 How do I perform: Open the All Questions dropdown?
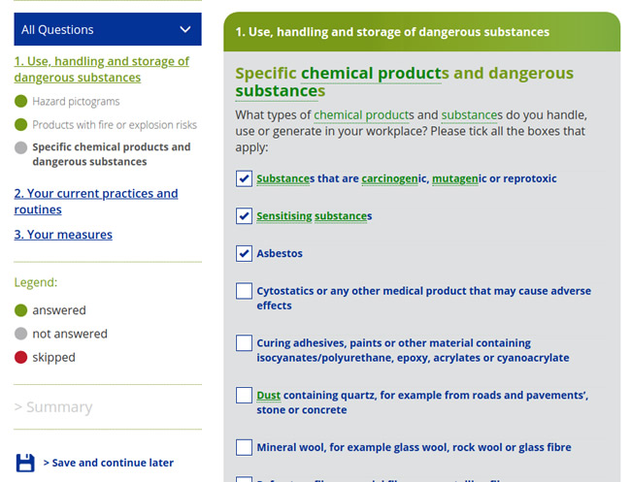click(107, 29)
